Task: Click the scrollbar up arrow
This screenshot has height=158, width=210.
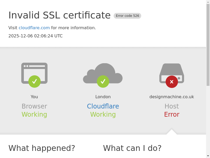Action: coord(208,2)
